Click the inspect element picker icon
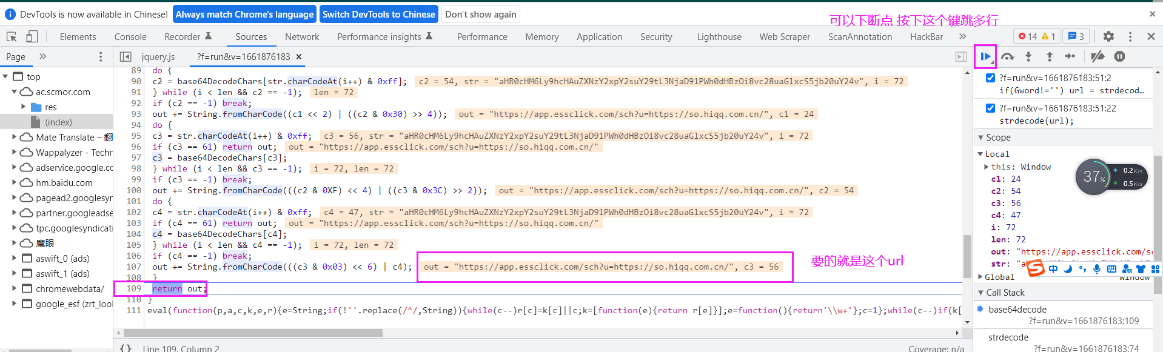Screen dimensions: 1163x352 [x=12, y=36]
